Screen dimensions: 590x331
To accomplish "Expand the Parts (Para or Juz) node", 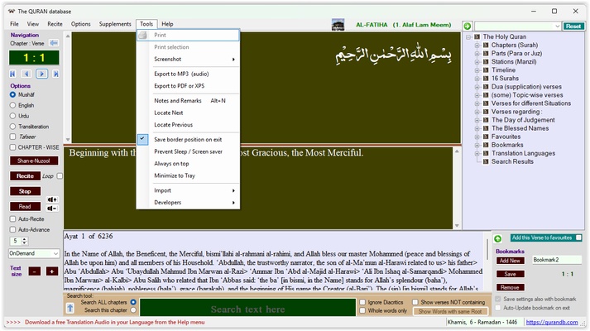I will click(477, 54).
